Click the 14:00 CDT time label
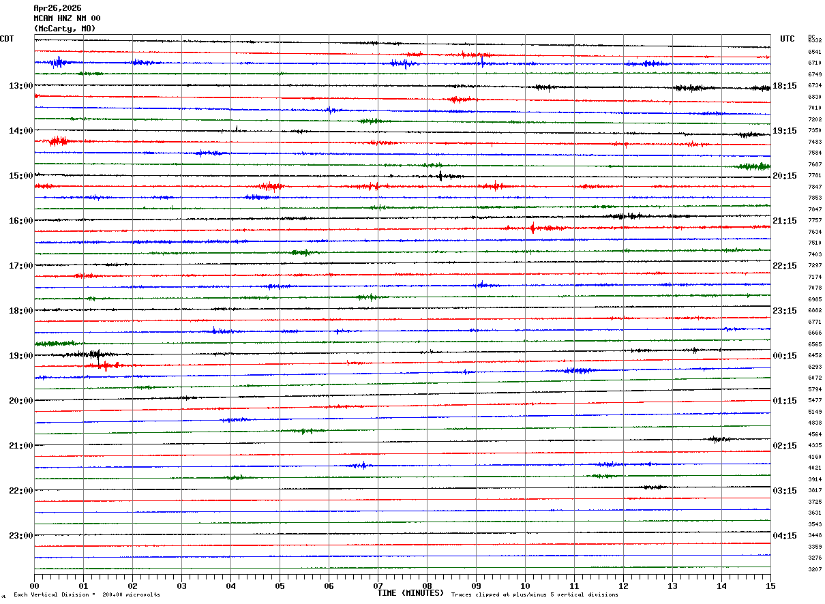 [20, 131]
